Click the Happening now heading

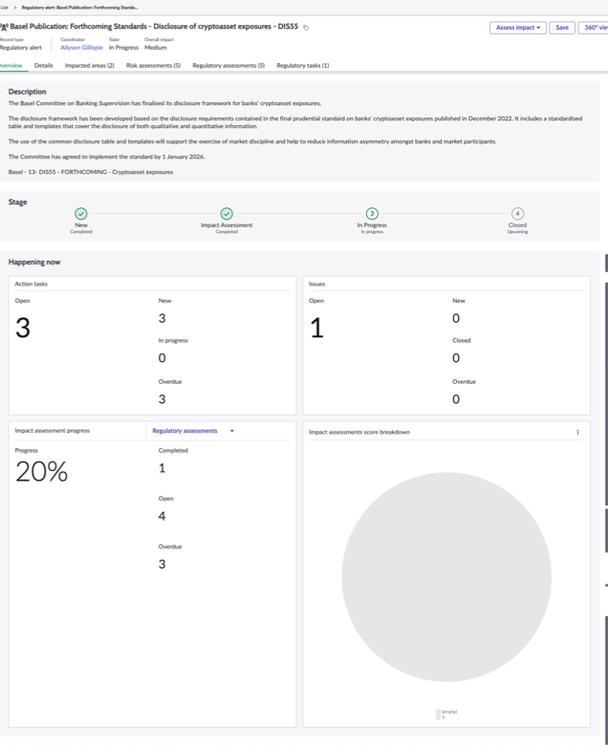(x=34, y=262)
